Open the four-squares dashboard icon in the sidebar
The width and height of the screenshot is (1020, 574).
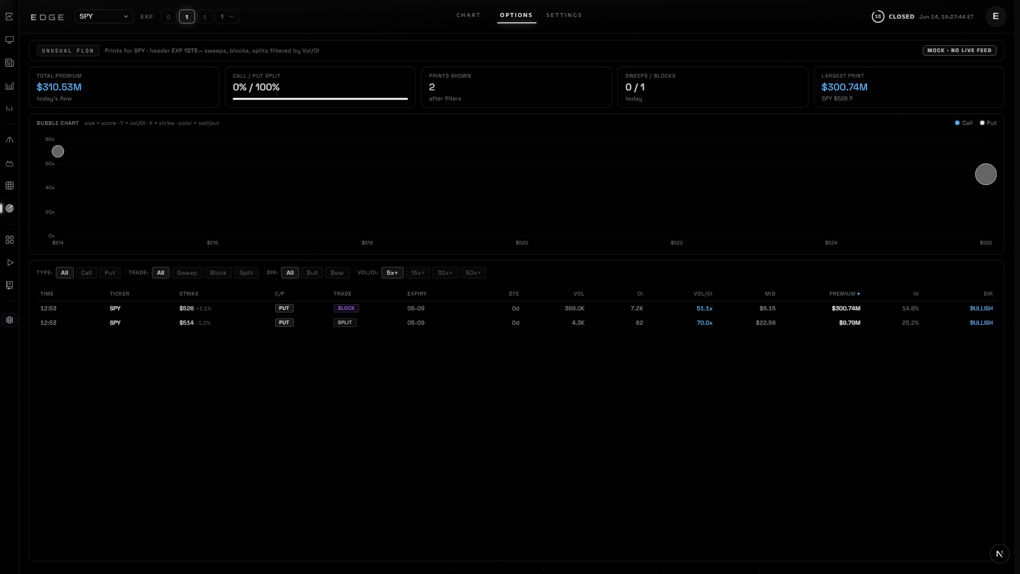tap(9, 240)
